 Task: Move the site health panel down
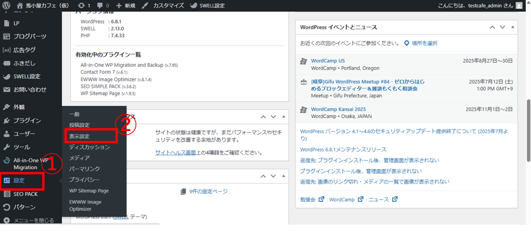click(x=273, y=117)
